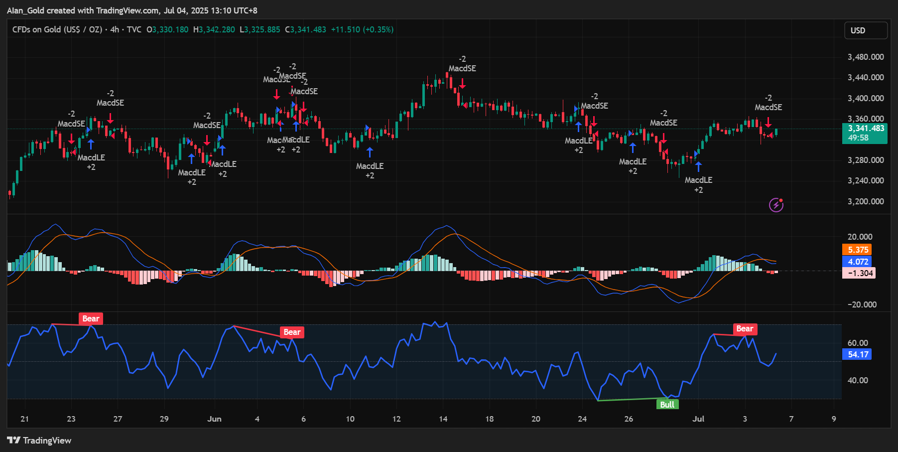Click the 3,240.000 price axis label
Screen dimensions: 898x452
tap(866, 180)
